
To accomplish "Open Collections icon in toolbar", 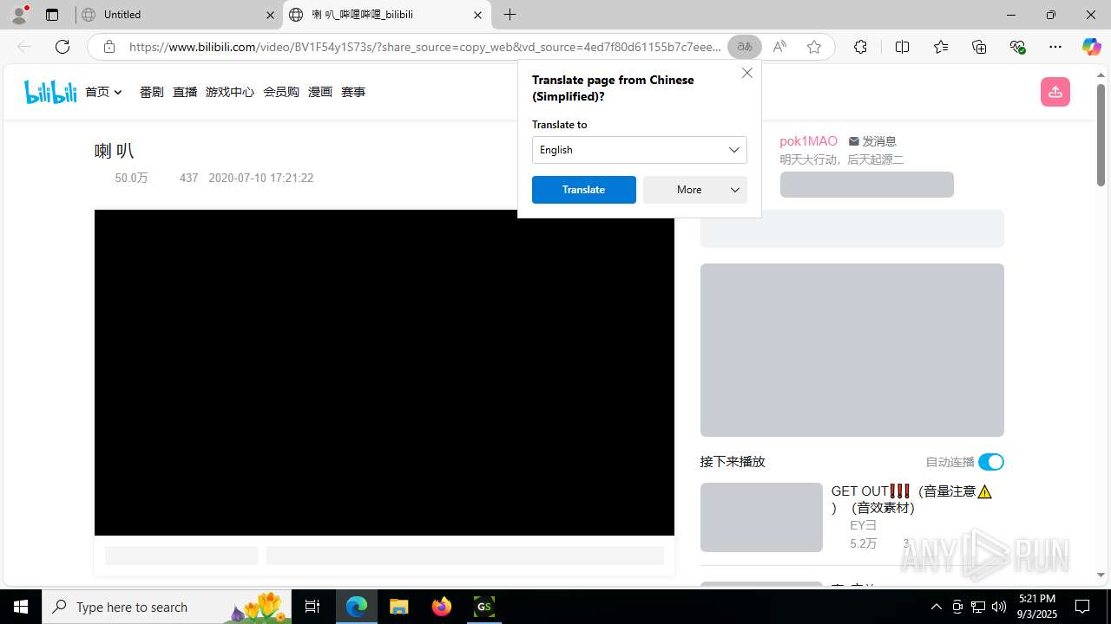I will [x=979, y=47].
